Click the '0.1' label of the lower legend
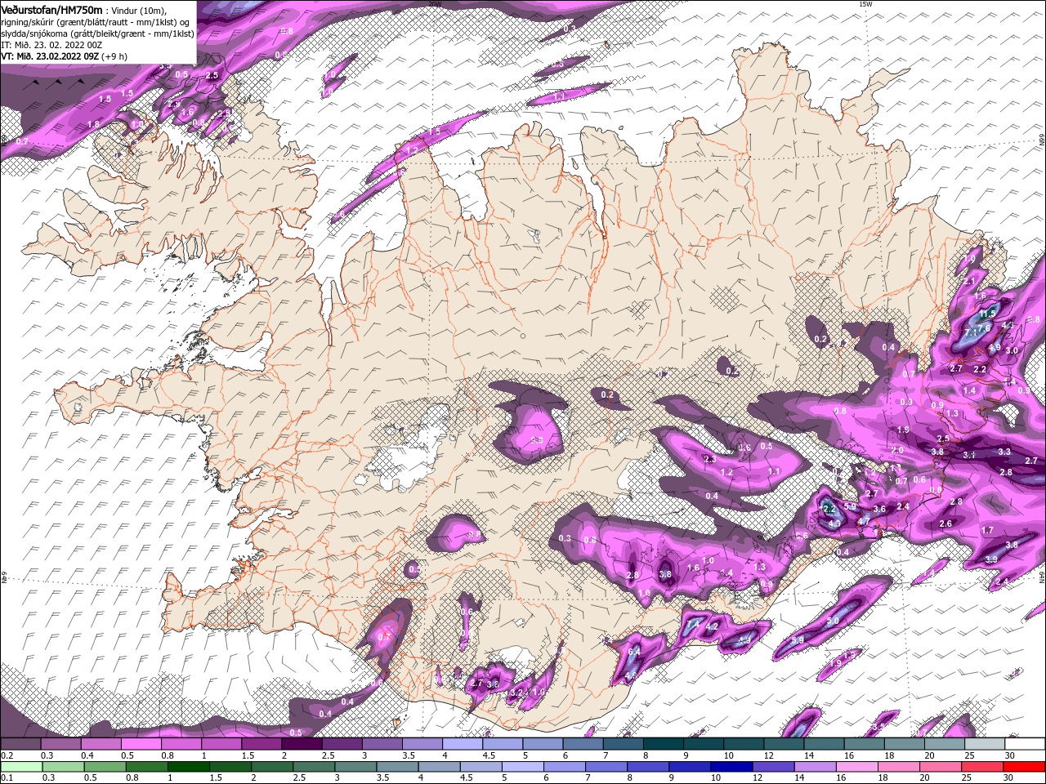This screenshot has height=784, width=1046. tap(7, 778)
